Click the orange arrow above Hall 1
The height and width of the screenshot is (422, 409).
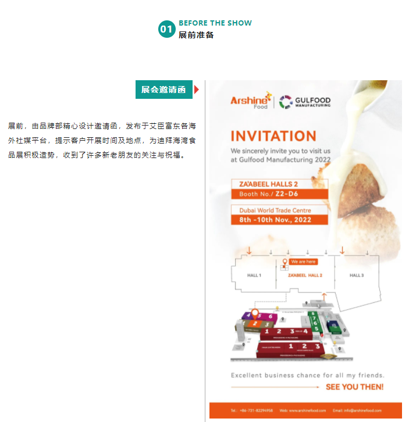[x=249, y=251]
